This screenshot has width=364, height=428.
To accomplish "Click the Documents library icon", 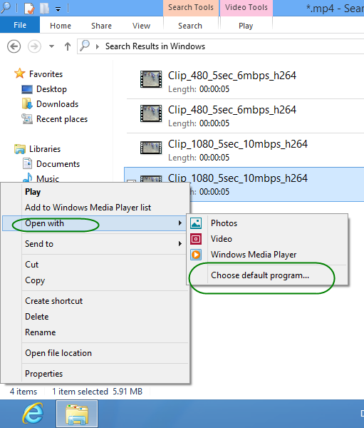I will point(27,163).
